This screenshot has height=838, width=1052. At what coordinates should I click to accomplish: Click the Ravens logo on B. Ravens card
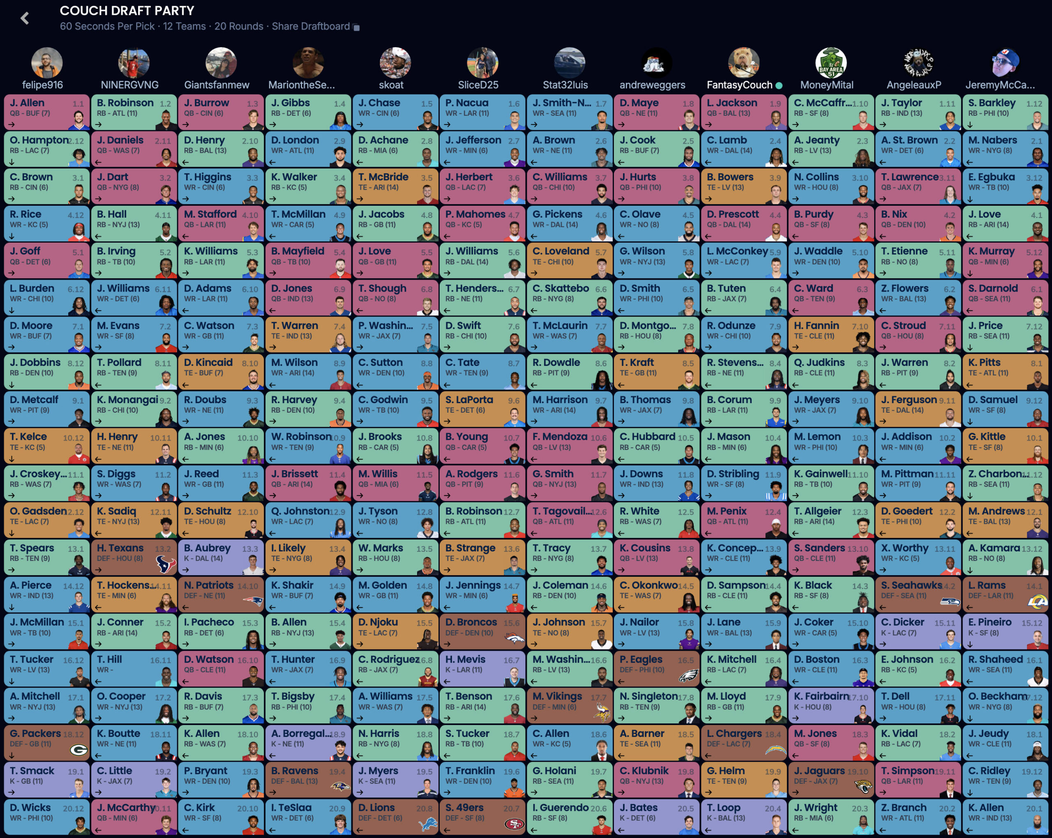point(340,787)
